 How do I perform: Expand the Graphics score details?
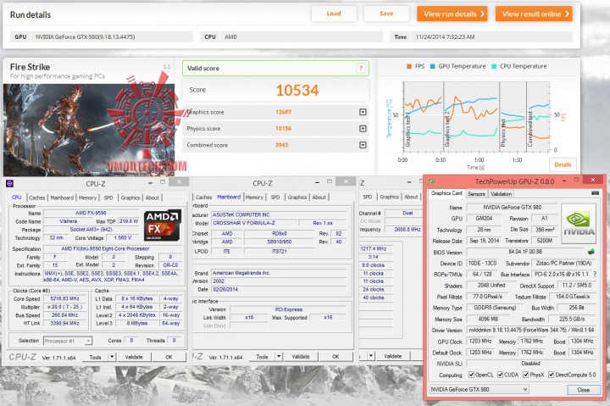[x=363, y=112]
